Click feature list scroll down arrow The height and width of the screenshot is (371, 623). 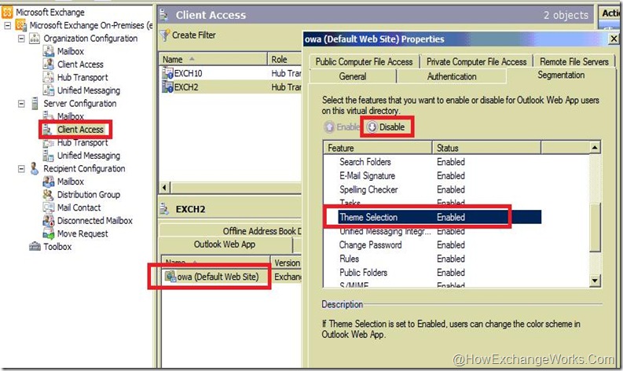(595, 281)
